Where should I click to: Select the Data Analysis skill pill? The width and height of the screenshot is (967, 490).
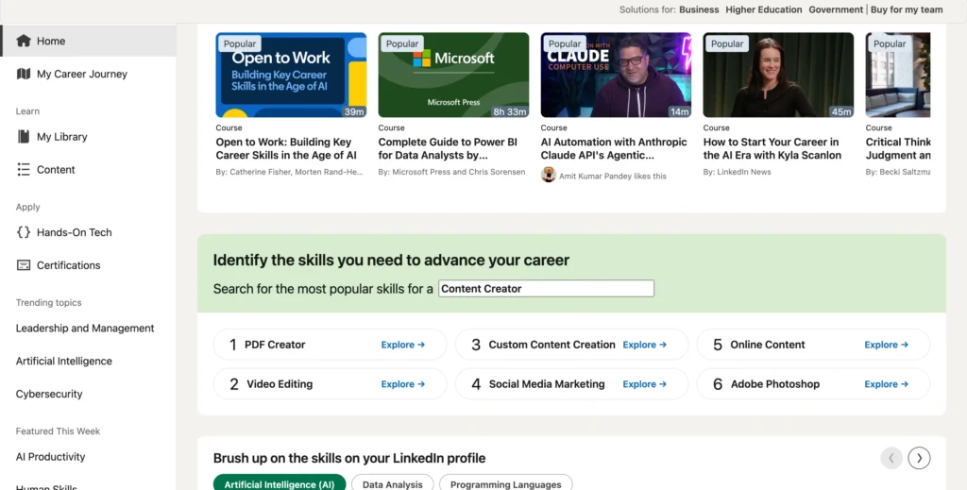(x=392, y=483)
